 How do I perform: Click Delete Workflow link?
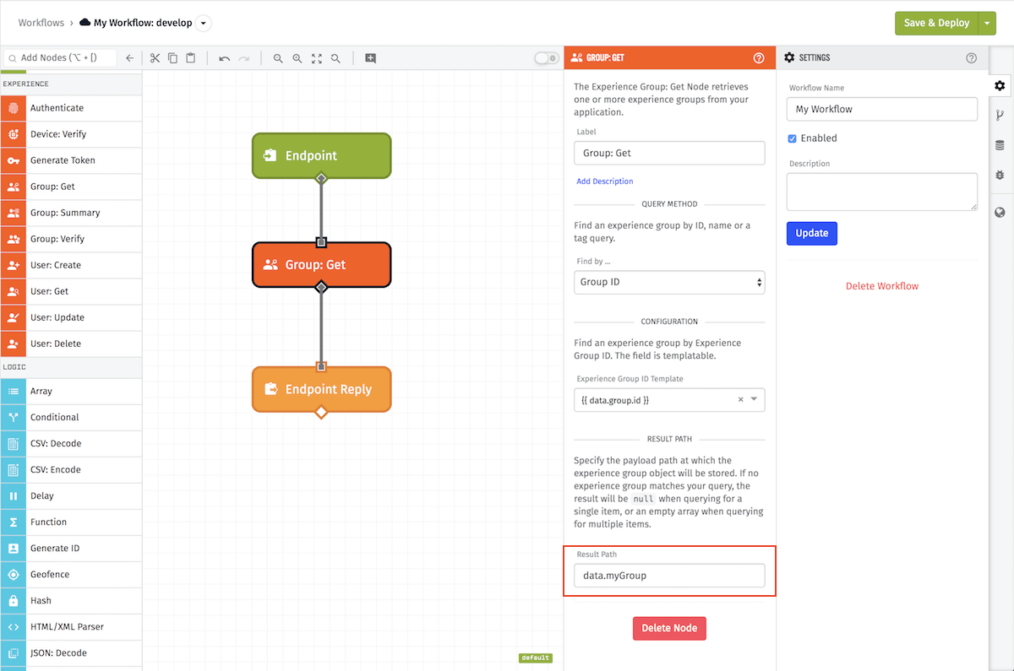point(882,286)
